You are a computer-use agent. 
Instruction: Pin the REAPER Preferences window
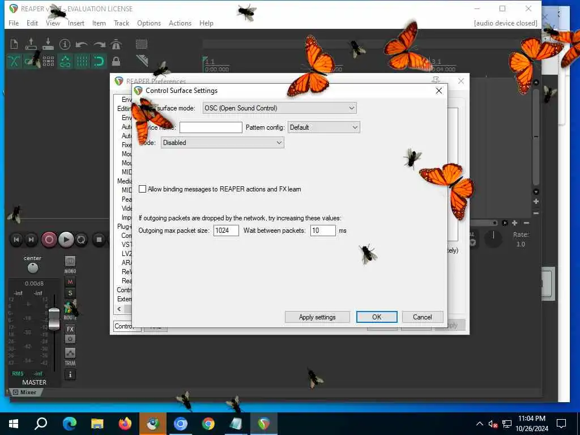(x=436, y=80)
